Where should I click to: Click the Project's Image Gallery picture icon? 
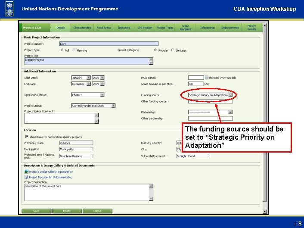point(26,172)
